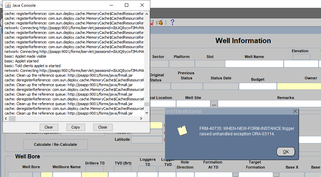Click the Java Console horizontal scroll thumb
The image size is (321, 177).
(12, 118)
